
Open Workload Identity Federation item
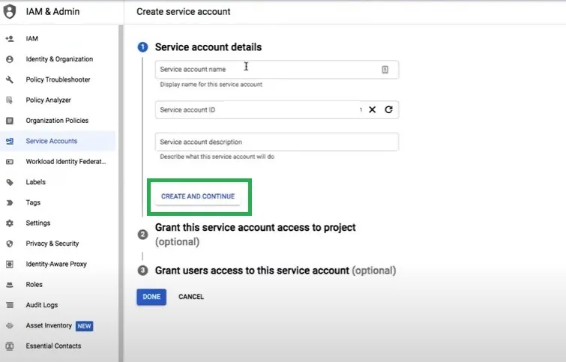(x=58, y=162)
